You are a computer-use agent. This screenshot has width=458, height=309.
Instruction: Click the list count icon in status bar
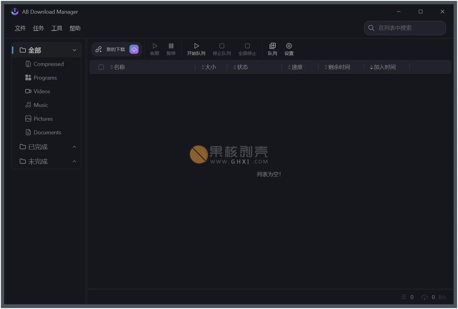tap(404, 297)
